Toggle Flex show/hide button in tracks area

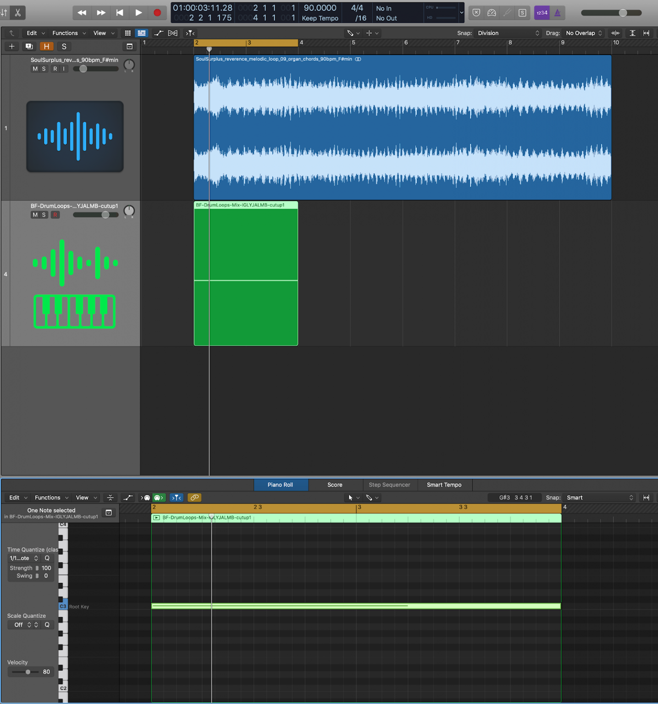173,33
